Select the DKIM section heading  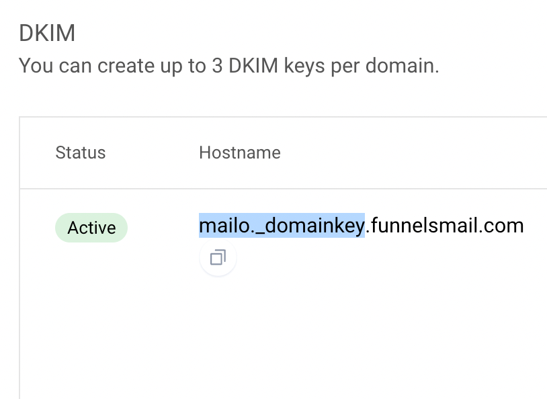(47, 32)
